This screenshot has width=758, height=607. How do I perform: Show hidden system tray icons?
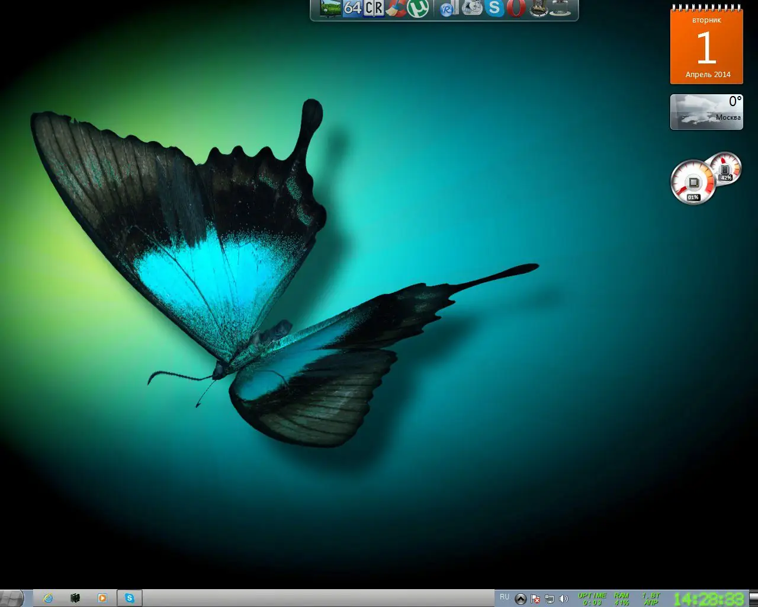coord(521,599)
